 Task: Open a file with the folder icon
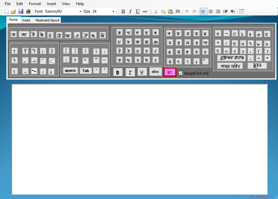coord(14,11)
